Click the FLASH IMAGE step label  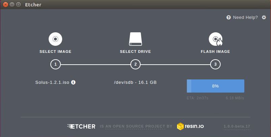point(215,52)
